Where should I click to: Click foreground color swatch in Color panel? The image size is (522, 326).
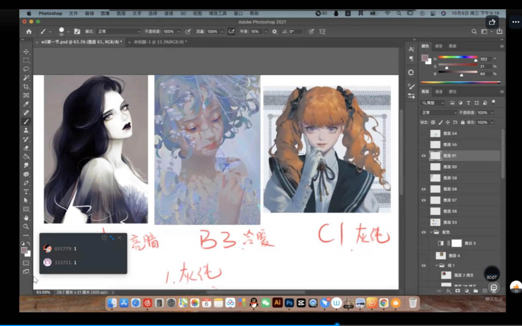425,58
